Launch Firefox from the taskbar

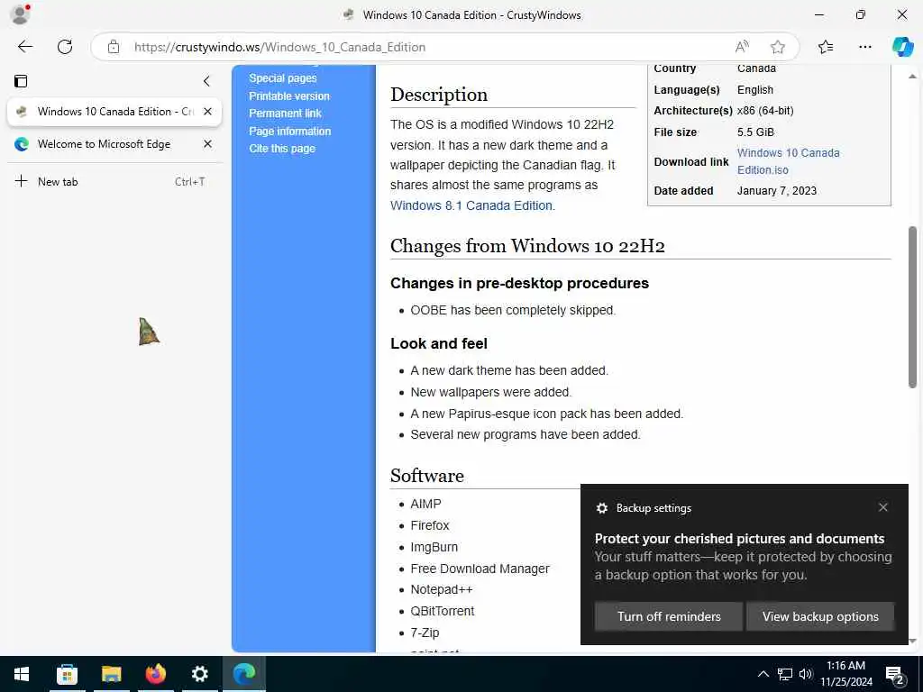[x=155, y=674]
